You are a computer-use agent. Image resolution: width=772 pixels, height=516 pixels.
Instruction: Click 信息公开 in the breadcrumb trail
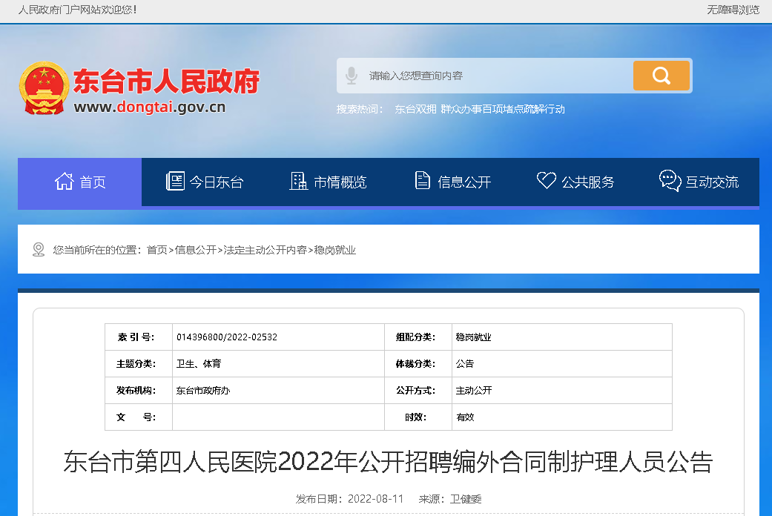(196, 251)
